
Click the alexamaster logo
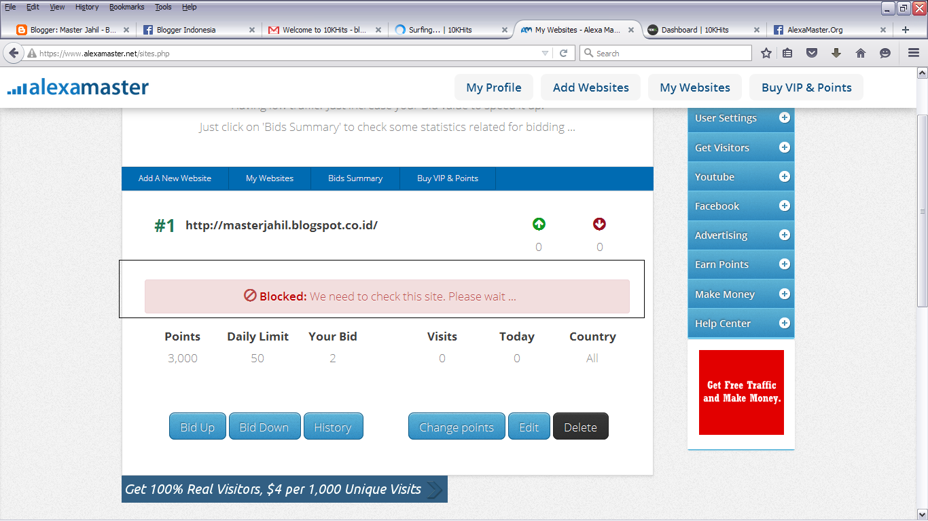[x=77, y=88]
